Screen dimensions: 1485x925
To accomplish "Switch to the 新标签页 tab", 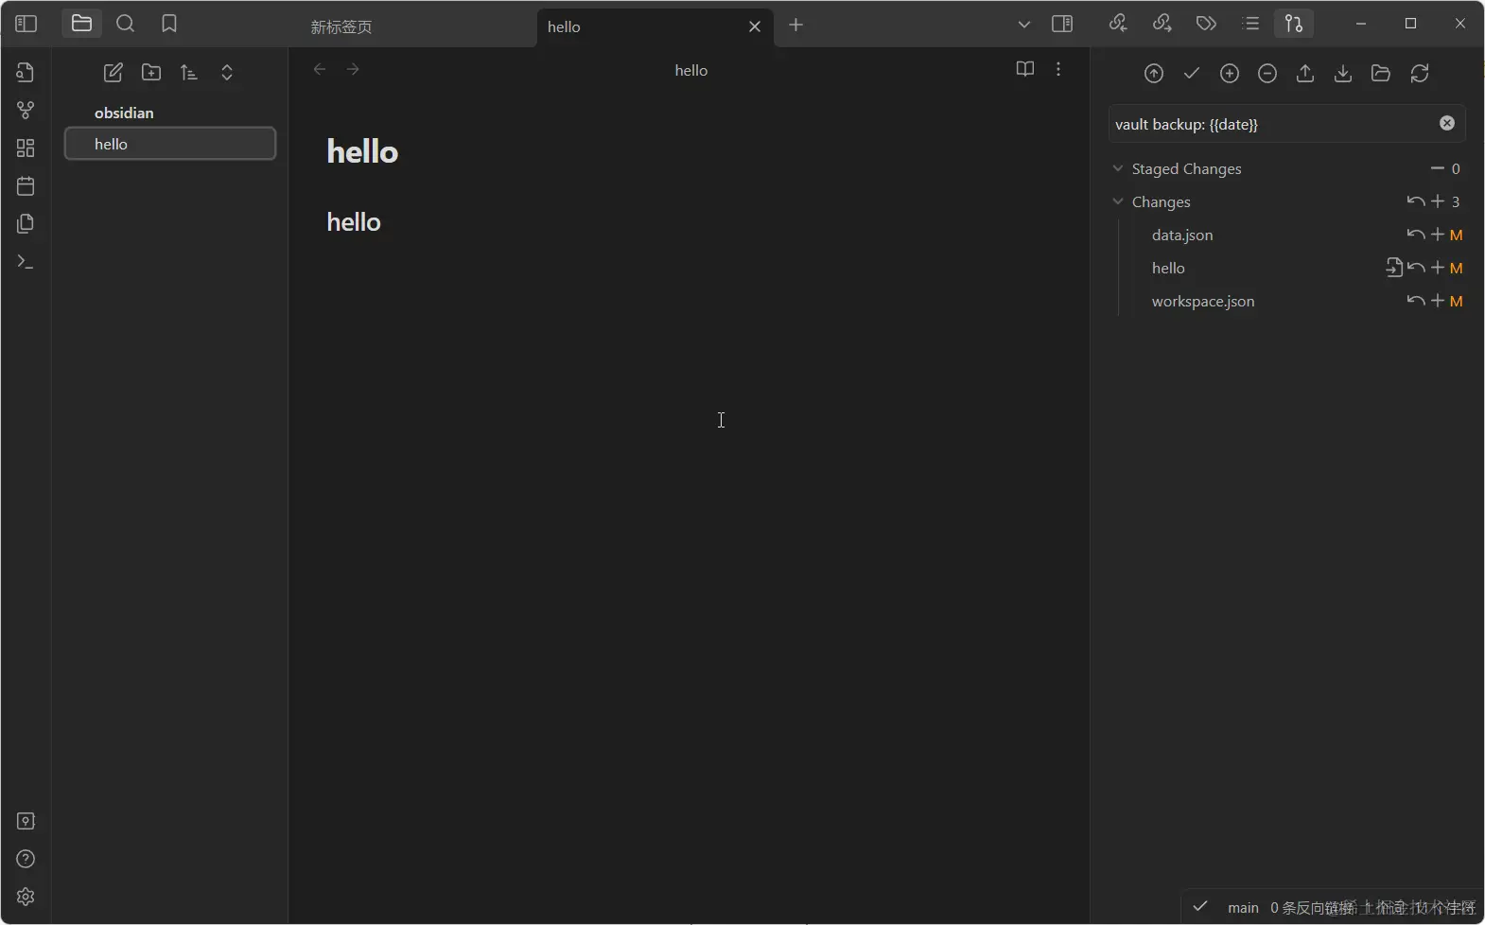I will click(x=341, y=26).
